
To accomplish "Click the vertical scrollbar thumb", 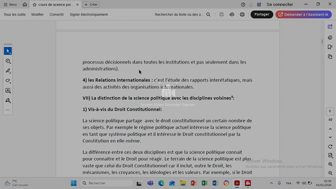I will (x=322, y=41).
